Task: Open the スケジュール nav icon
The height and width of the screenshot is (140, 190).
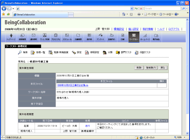Action: pos(67,37)
